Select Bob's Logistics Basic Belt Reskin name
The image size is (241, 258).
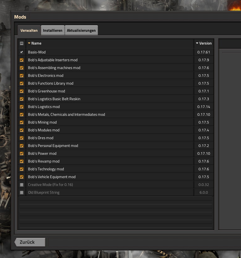(54, 99)
